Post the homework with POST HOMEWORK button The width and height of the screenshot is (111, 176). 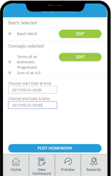55,148
